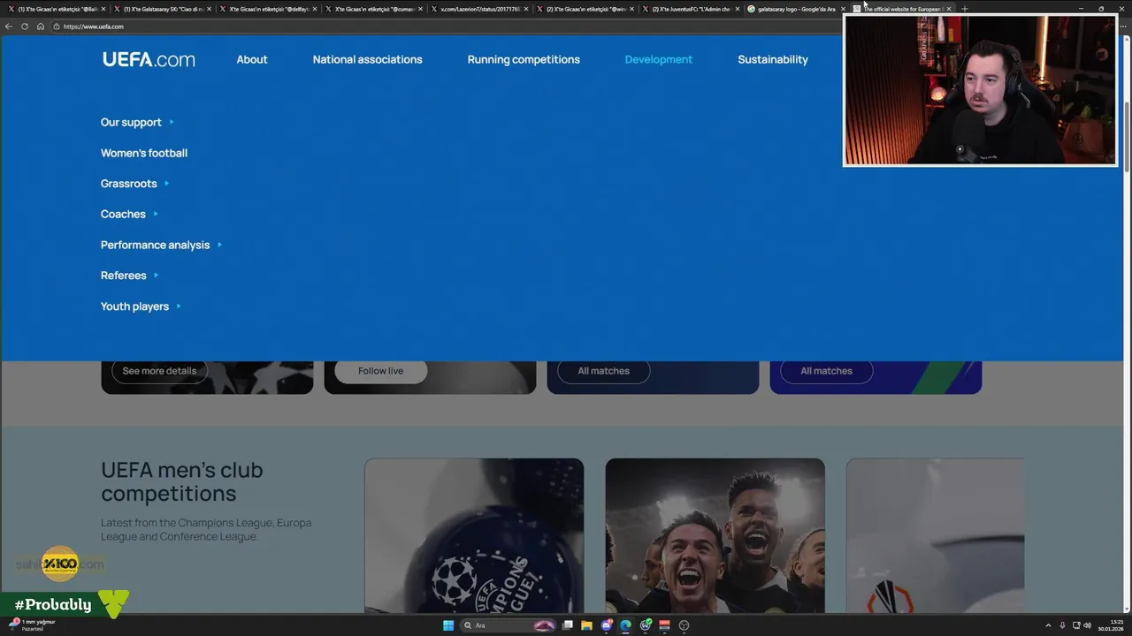Expand Coaches submenu arrow

pyautogui.click(x=156, y=214)
